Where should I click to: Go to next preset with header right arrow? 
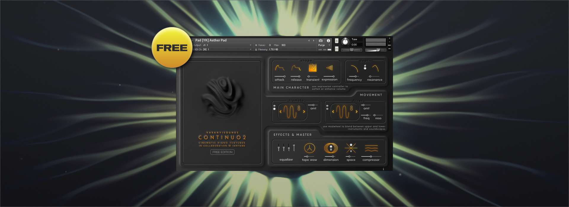(x=314, y=41)
